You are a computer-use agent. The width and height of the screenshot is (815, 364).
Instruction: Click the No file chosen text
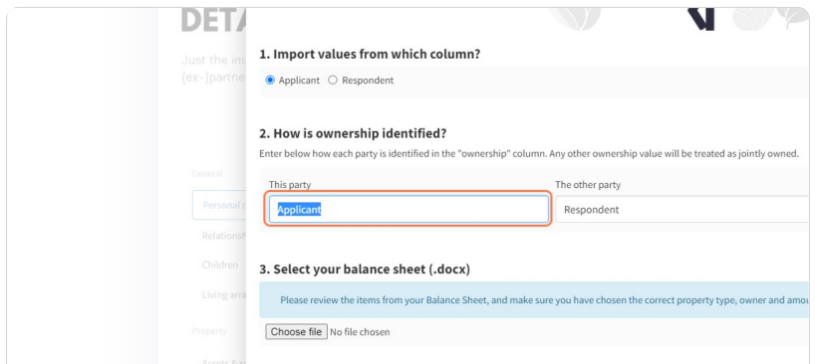(360, 332)
